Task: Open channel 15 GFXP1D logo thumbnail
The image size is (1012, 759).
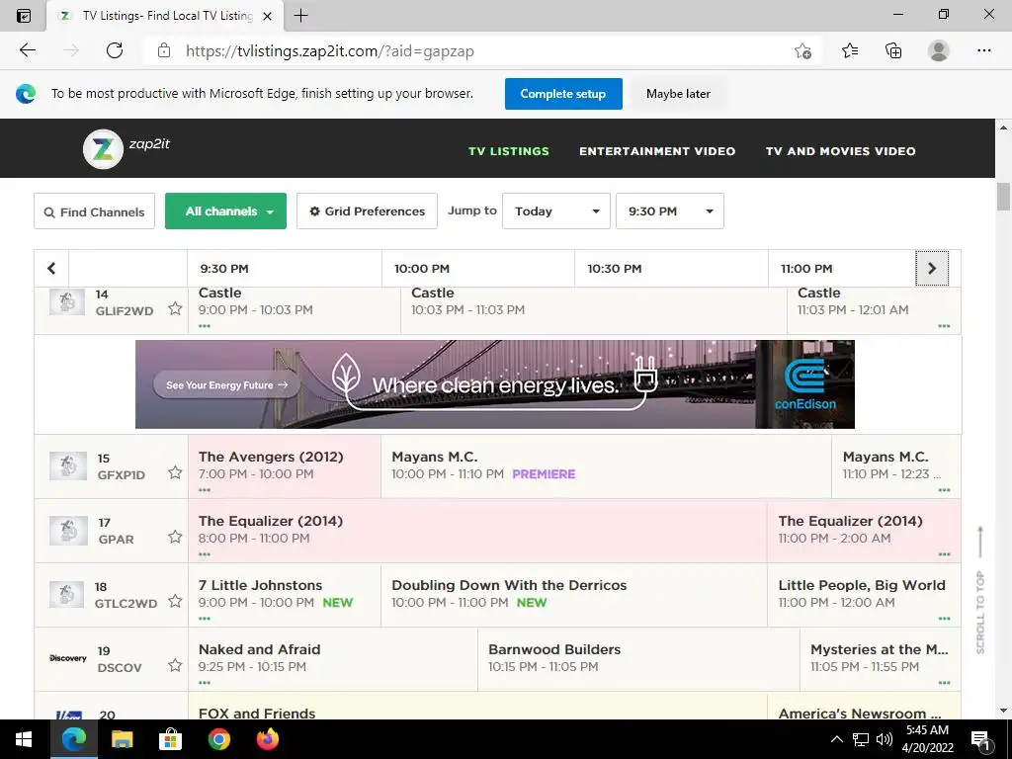Action: point(68,466)
